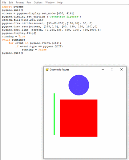Screen dimensions: 129x160
Task: Click the greyed maximize button of pygame window
Action: (x=112, y=70)
